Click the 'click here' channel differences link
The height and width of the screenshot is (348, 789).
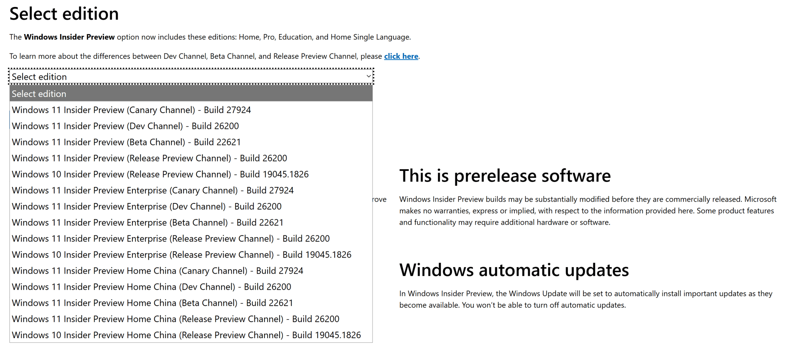point(401,56)
